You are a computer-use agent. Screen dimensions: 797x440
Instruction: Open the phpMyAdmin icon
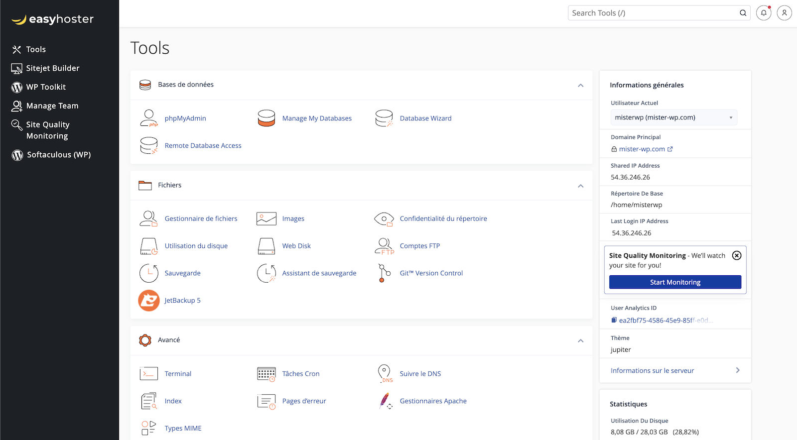click(148, 118)
